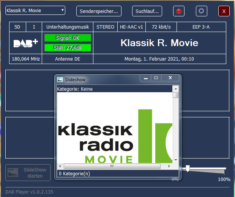Click slideshow horizontal scrollbar right arrow

point(170,166)
